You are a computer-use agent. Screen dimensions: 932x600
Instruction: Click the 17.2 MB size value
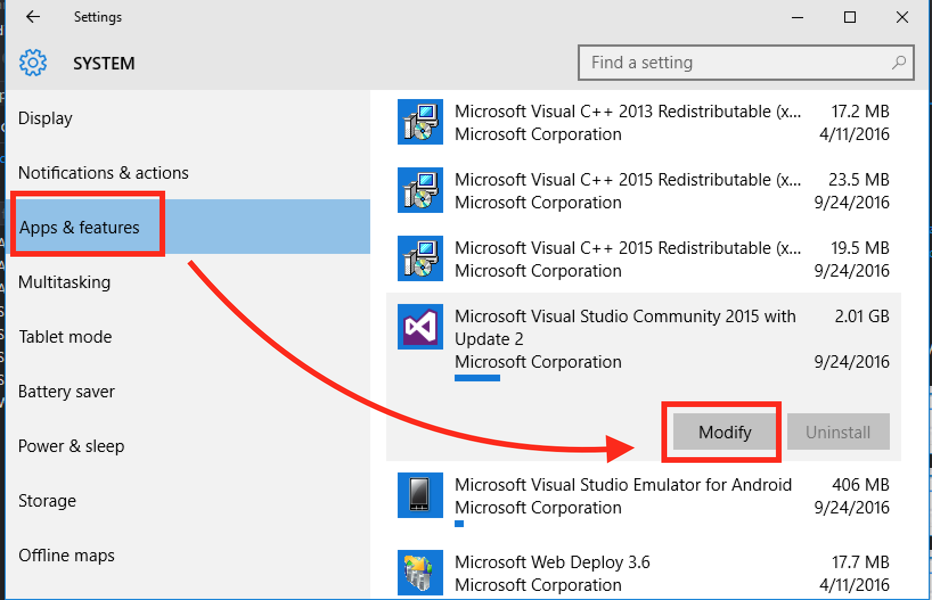[860, 111]
